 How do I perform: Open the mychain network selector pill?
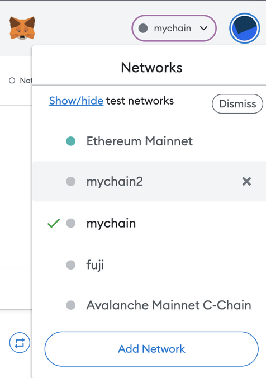tap(174, 28)
